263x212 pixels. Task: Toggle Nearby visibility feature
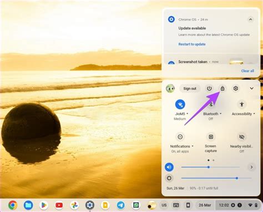pyautogui.click(x=241, y=137)
